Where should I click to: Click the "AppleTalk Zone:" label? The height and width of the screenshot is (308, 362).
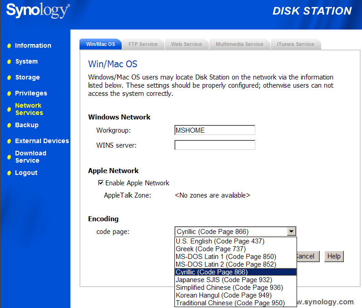[x=128, y=195]
